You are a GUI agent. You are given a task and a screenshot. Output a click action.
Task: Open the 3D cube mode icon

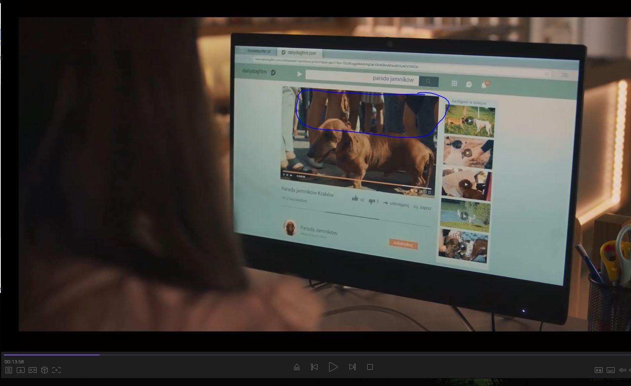coord(45,370)
